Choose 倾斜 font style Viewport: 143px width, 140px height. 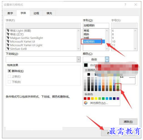point(86,34)
